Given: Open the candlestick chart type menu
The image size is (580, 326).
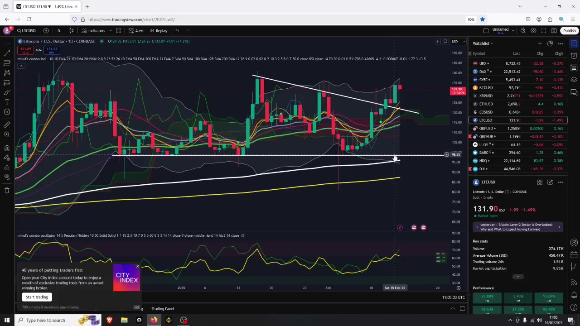Looking at the screenshot, I should click(71, 31).
